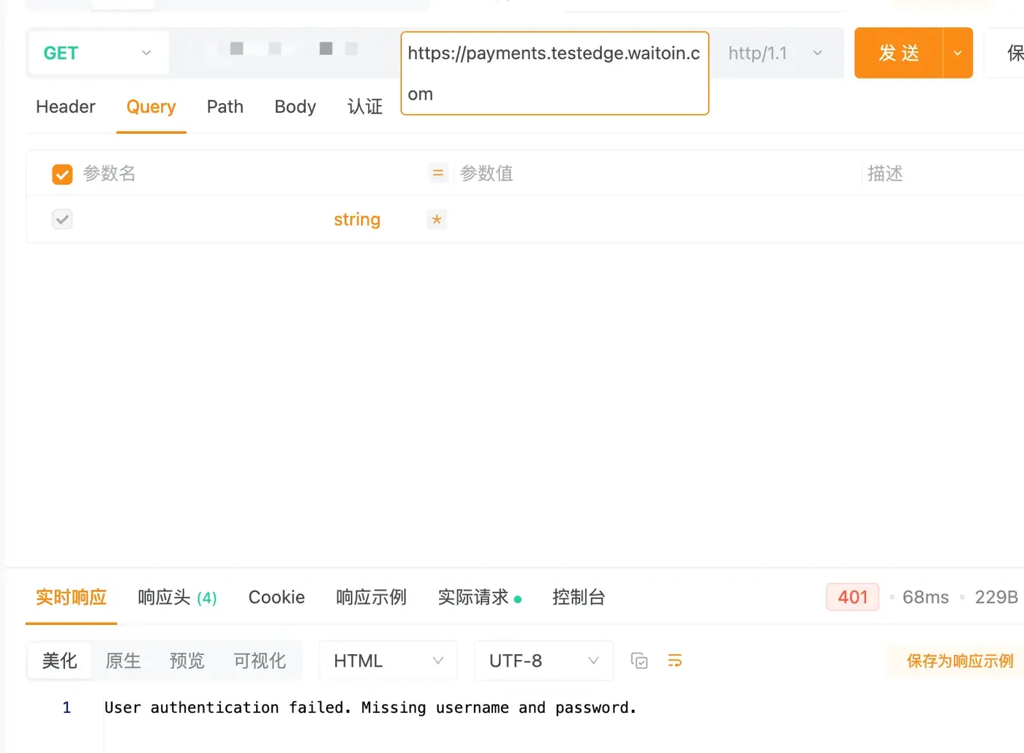
Task: Click the authentication failed response text
Action: click(370, 708)
